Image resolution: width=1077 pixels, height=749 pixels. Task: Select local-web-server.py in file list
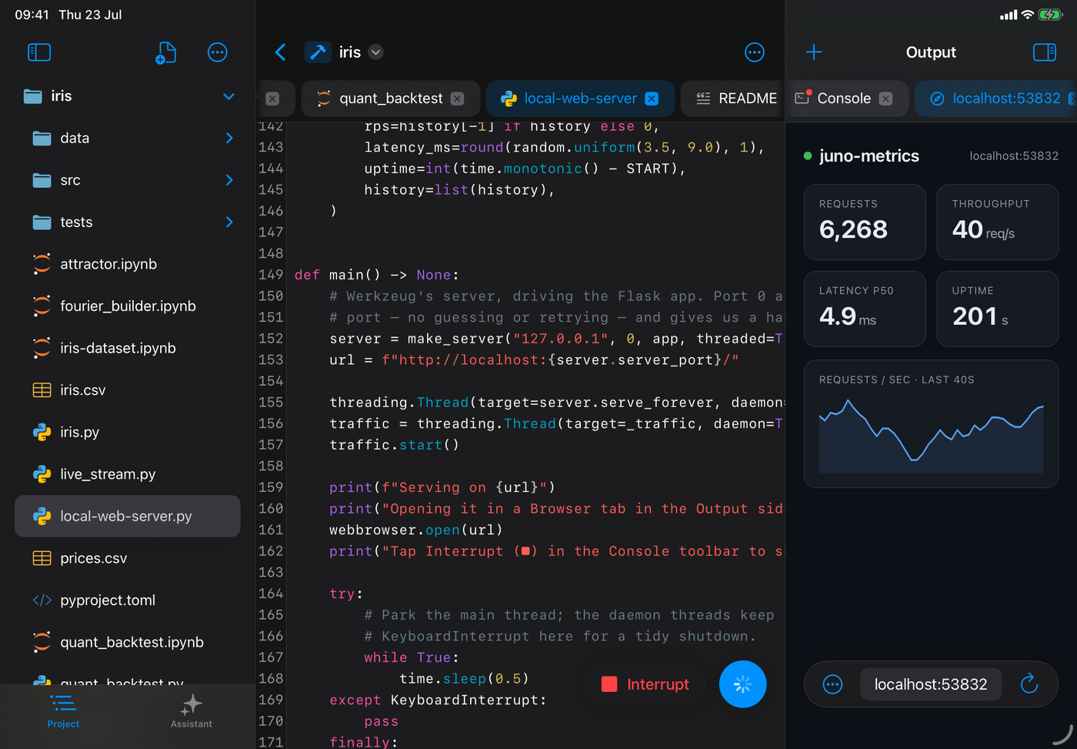click(128, 516)
